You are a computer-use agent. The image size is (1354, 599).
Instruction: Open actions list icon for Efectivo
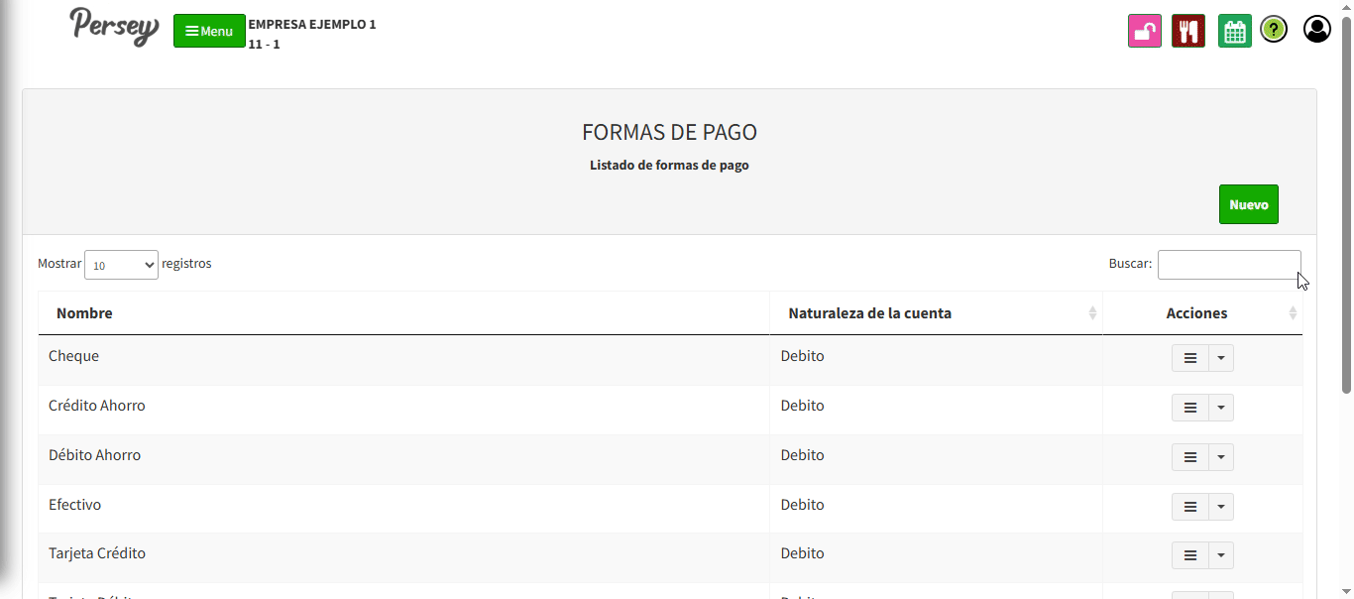coord(1190,507)
